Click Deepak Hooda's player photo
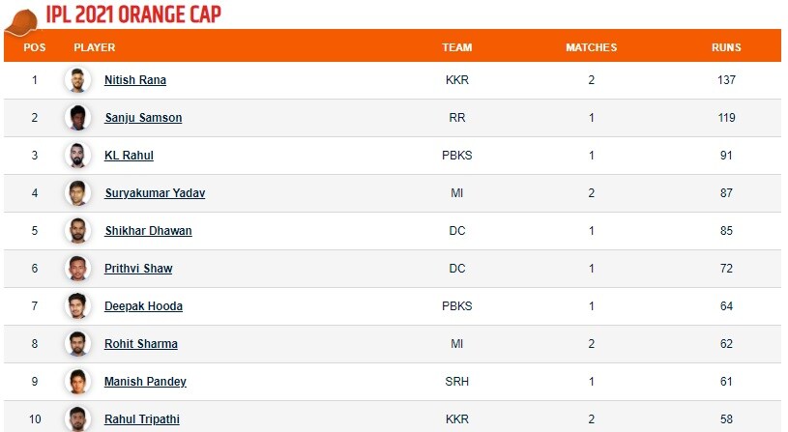The image size is (788, 432). click(77, 306)
